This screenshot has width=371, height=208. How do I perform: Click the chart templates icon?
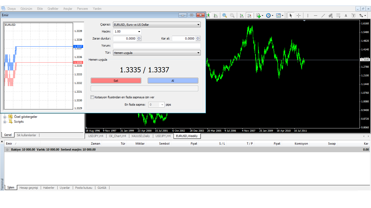click(278, 15)
